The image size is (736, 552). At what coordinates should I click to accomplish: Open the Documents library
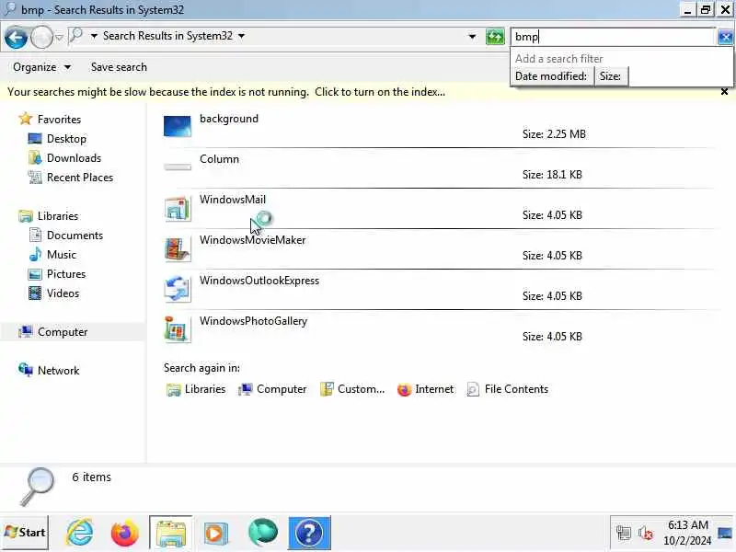pyautogui.click(x=75, y=236)
